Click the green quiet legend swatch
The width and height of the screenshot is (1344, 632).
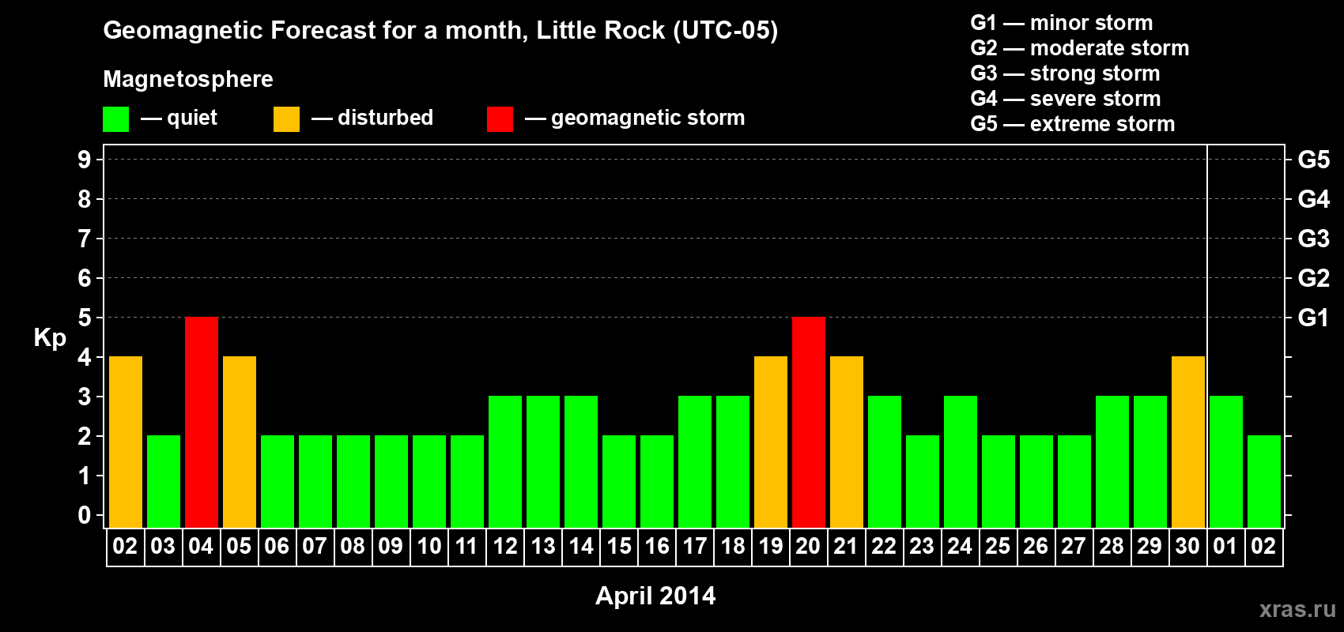pyautogui.click(x=116, y=119)
